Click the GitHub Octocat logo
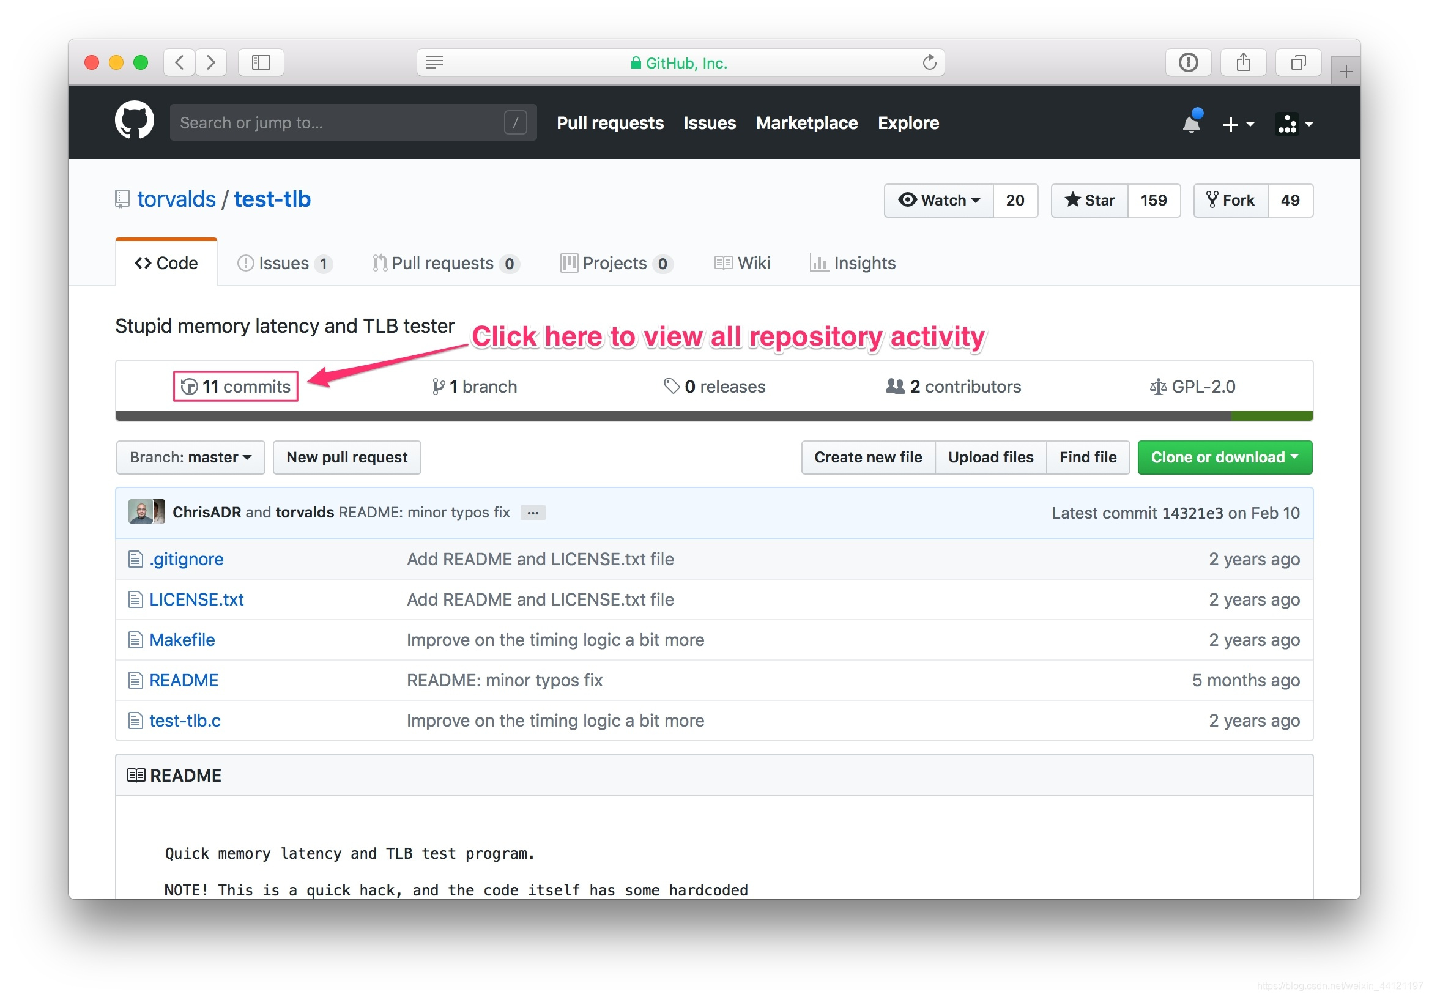 pyautogui.click(x=135, y=121)
